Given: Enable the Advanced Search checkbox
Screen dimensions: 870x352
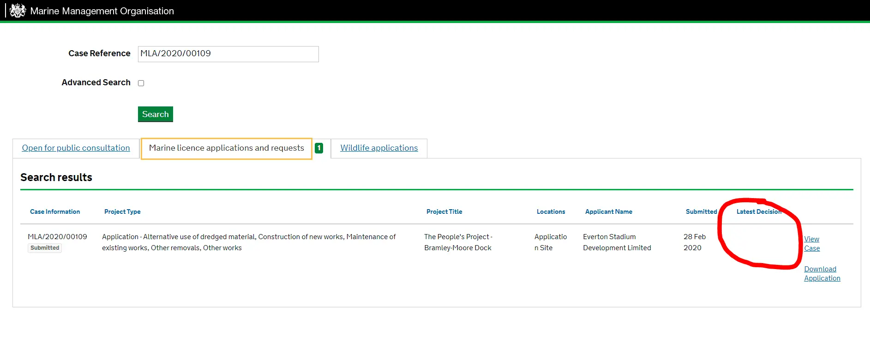Looking at the screenshot, I should point(141,83).
